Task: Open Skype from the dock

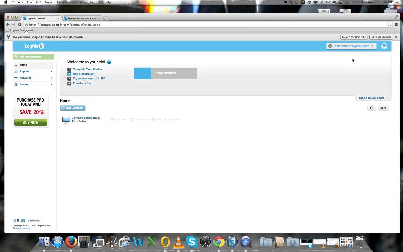Action: pyautogui.click(x=192, y=242)
